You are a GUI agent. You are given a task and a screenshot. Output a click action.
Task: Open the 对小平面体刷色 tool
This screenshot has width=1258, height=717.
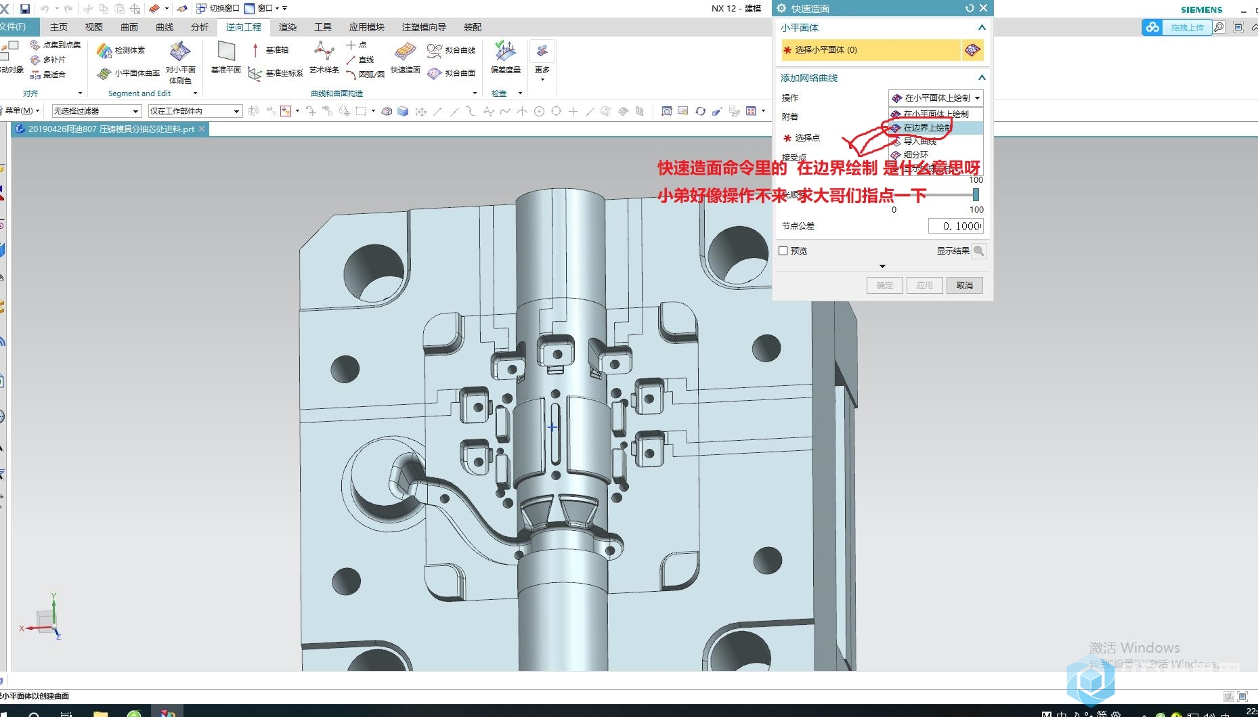[x=180, y=62]
